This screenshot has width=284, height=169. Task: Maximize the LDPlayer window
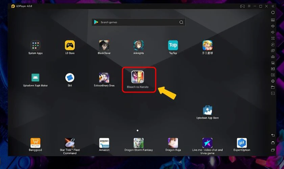261,6
